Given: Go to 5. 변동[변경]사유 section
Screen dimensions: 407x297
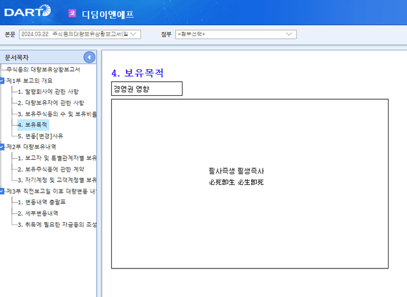Looking at the screenshot, I should 40,136.
